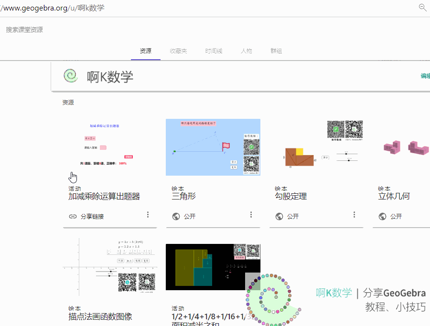Screen dimensions: 430x326
Task: Click the 描点法画函数图像 title
Action: 100,316
